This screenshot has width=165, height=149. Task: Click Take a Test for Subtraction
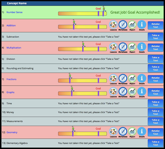pyautogui.click(x=155, y=37)
